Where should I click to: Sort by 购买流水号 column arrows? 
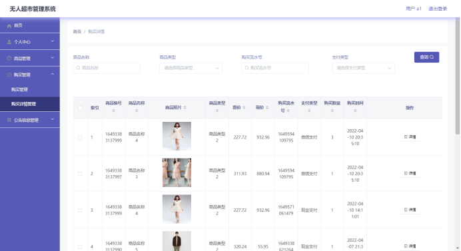pos(288,111)
